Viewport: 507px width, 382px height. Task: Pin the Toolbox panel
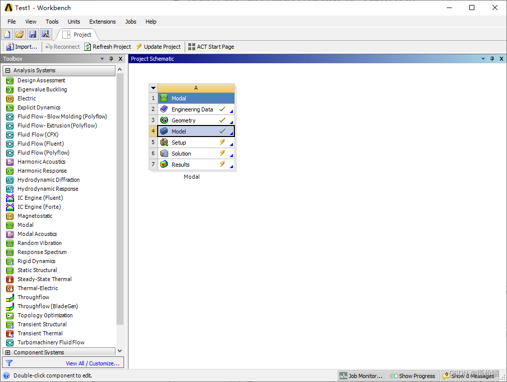pyautogui.click(x=111, y=59)
